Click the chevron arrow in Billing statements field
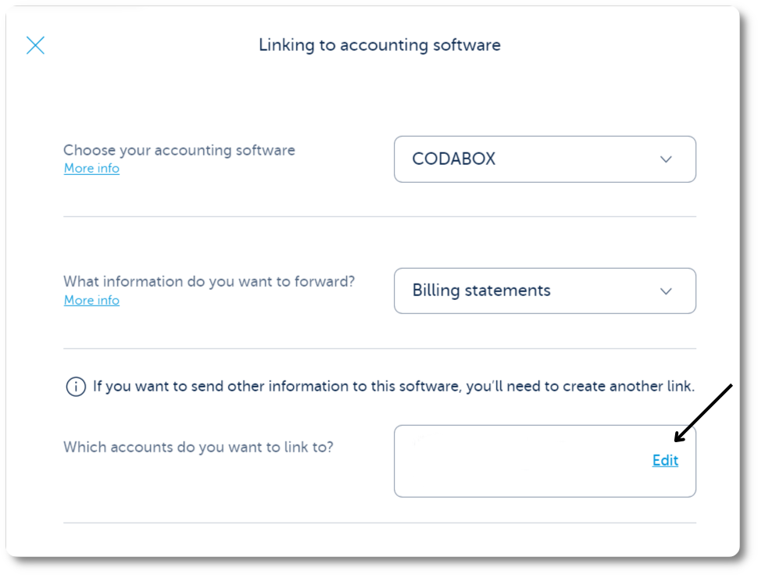Image resolution: width=758 pixels, height=575 pixels. [666, 291]
